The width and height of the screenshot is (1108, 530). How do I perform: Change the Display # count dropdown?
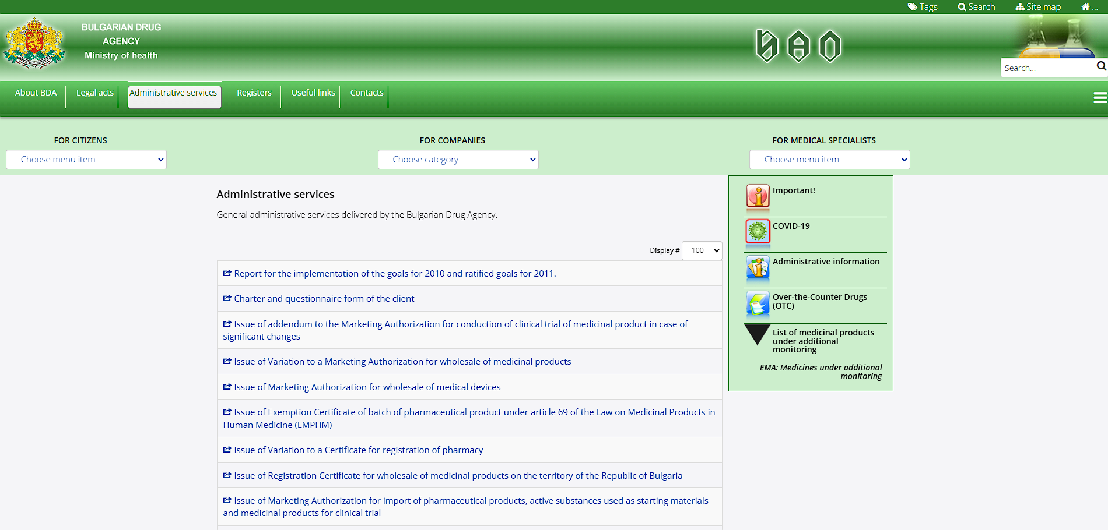[702, 250]
